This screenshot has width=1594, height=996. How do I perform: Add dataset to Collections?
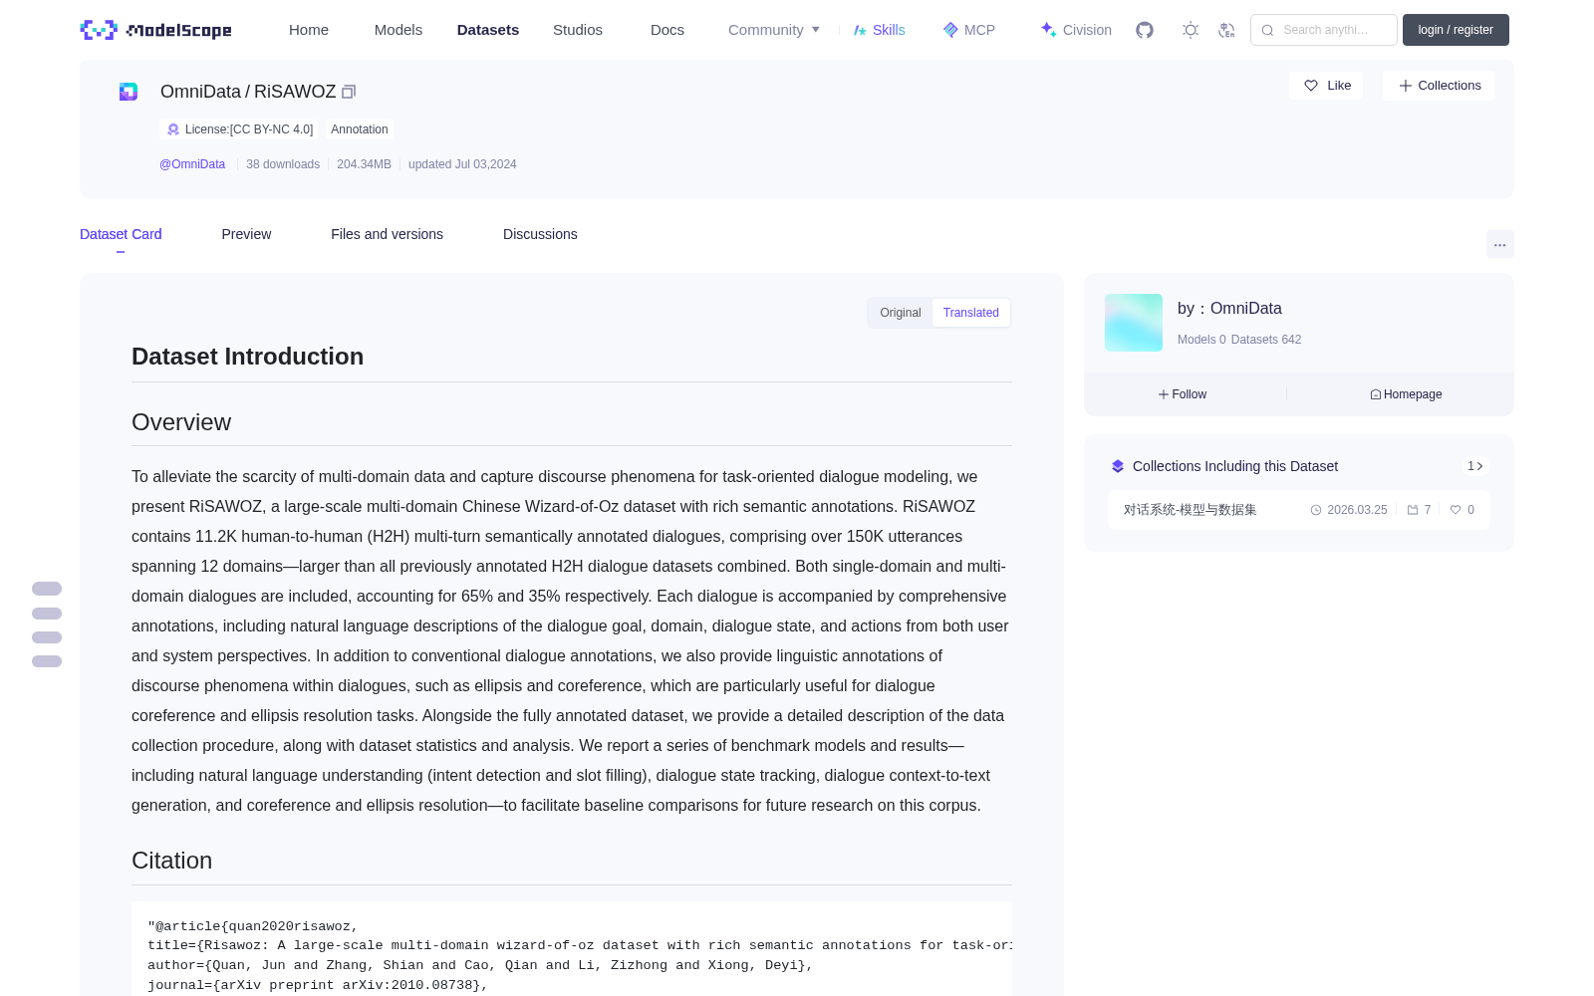[x=1439, y=86]
